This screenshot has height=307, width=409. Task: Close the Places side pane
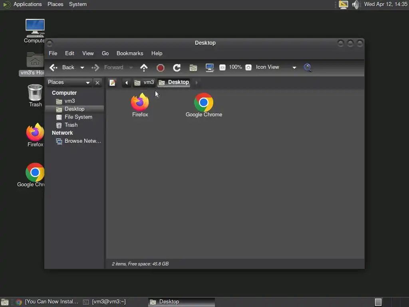(97, 82)
